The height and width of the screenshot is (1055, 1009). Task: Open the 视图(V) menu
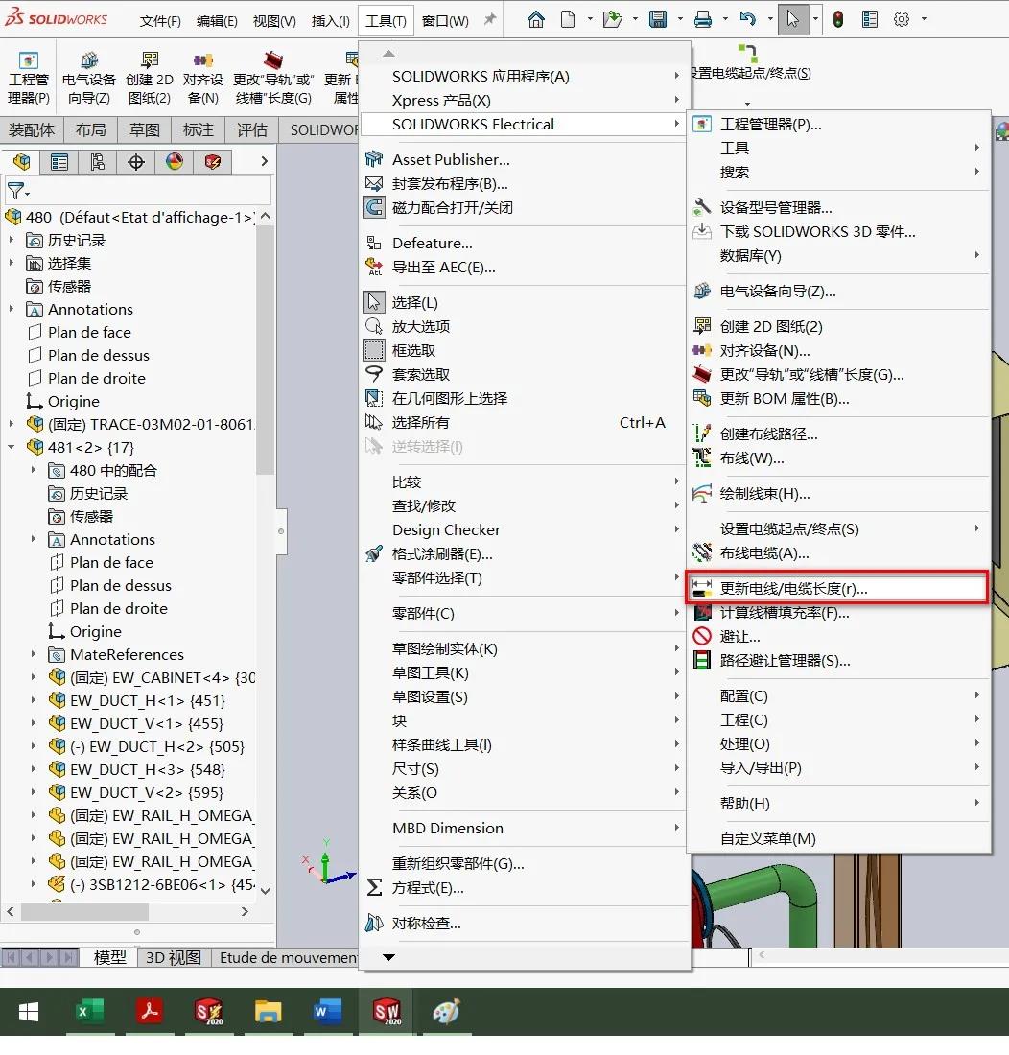point(274,21)
